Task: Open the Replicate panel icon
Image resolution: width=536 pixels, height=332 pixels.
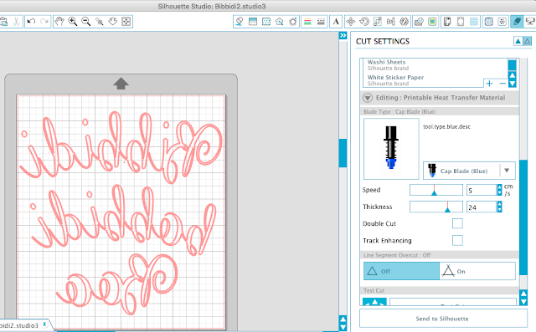Action: [405, 22]
